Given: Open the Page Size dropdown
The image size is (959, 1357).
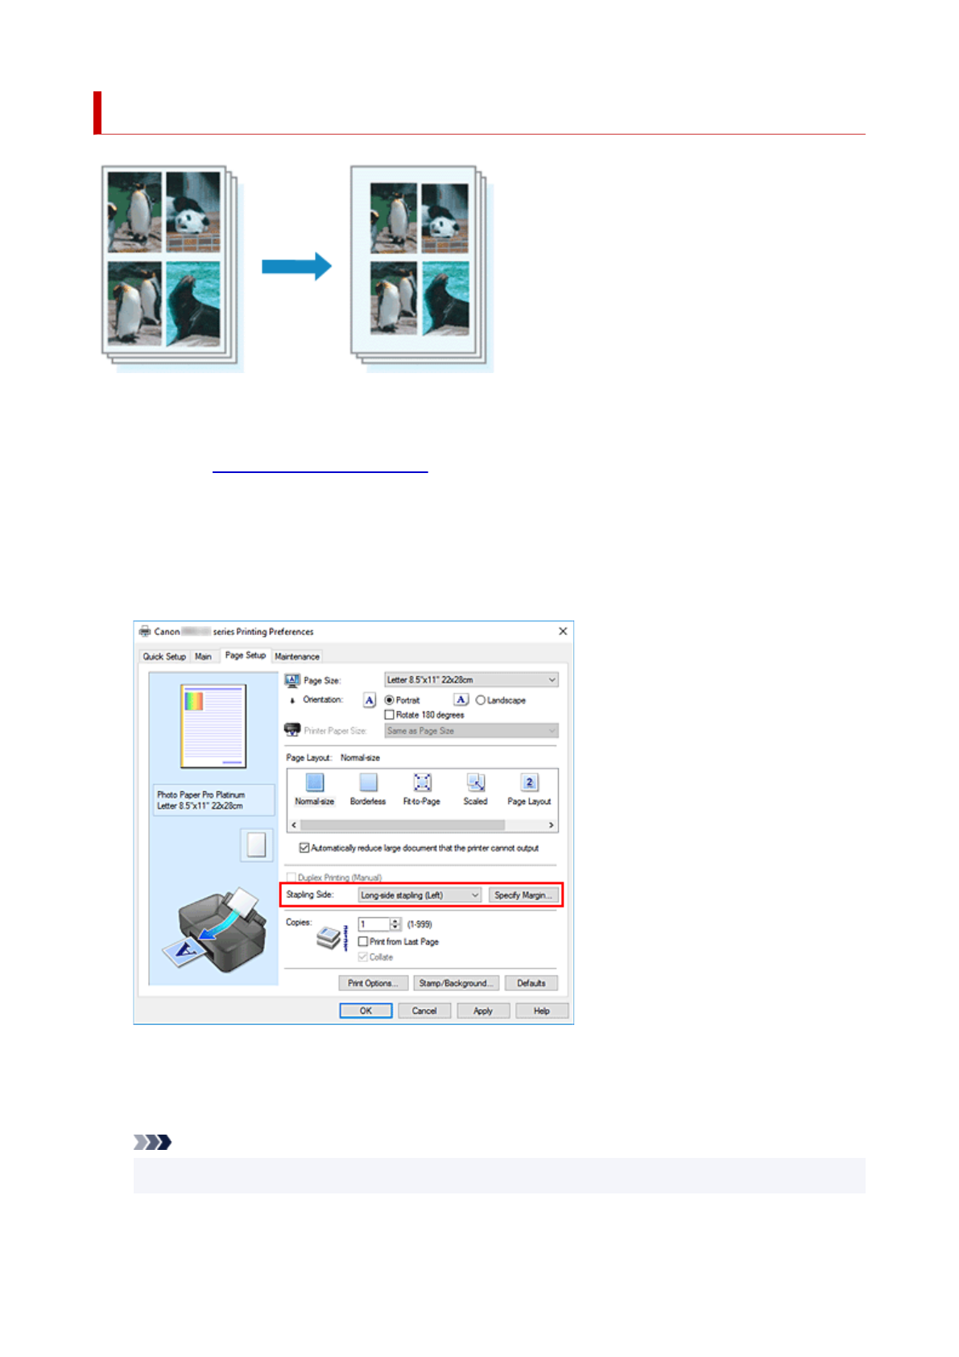Looking at the screenshot, I should coord(471,680).
